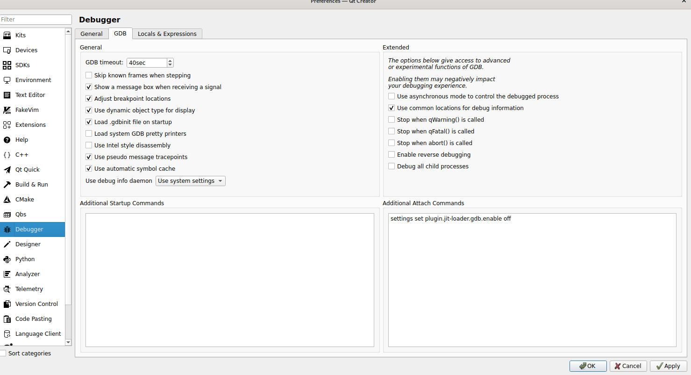Switch to the Locals & Expressions tab
The width and height of the screenshot is (691, 375).
coord(167,34)
